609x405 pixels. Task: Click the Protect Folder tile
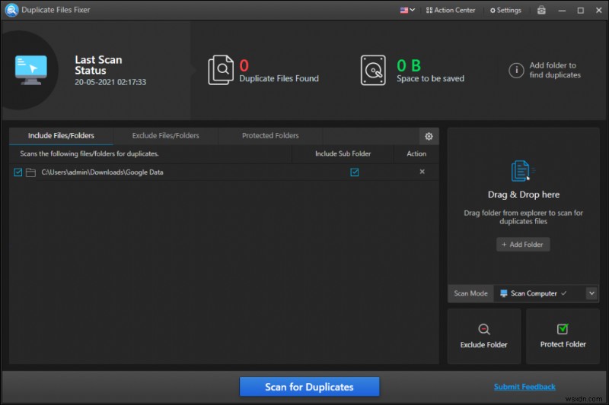(563, 335)
